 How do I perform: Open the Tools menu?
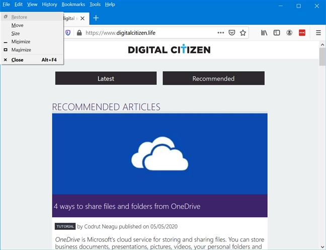[x=95, y=5]
